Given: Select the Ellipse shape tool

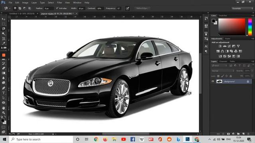Looking at the screenshot, I should 4,102.
